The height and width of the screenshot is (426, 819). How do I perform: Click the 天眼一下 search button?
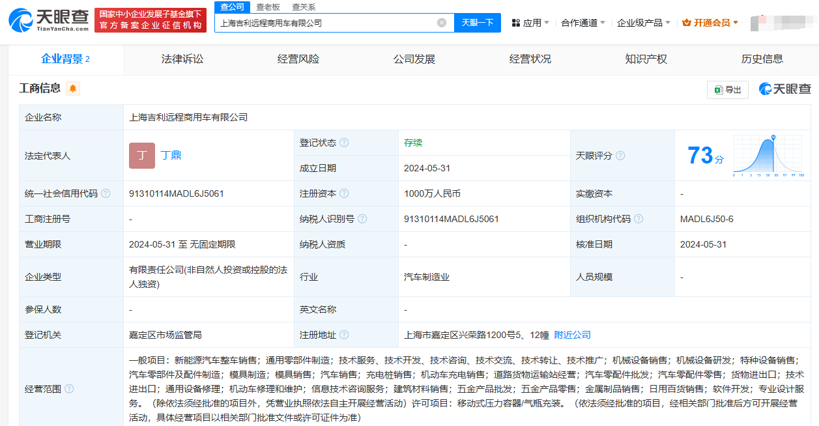point(478,23)
